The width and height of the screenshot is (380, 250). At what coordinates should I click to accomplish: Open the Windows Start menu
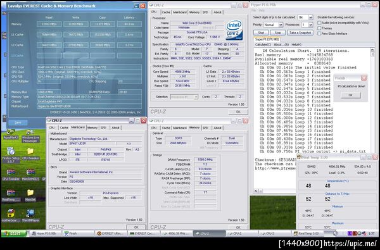(x=14, y=234)
